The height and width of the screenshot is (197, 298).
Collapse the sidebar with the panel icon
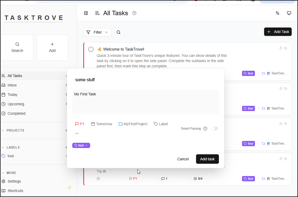[86, 13]
